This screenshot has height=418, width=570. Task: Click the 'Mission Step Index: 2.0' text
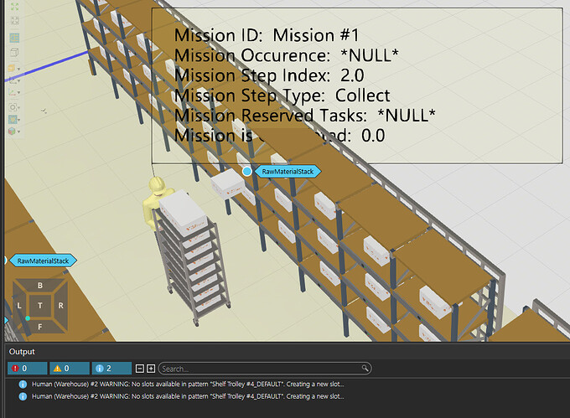pyautogui.click(x=269, y=75)
